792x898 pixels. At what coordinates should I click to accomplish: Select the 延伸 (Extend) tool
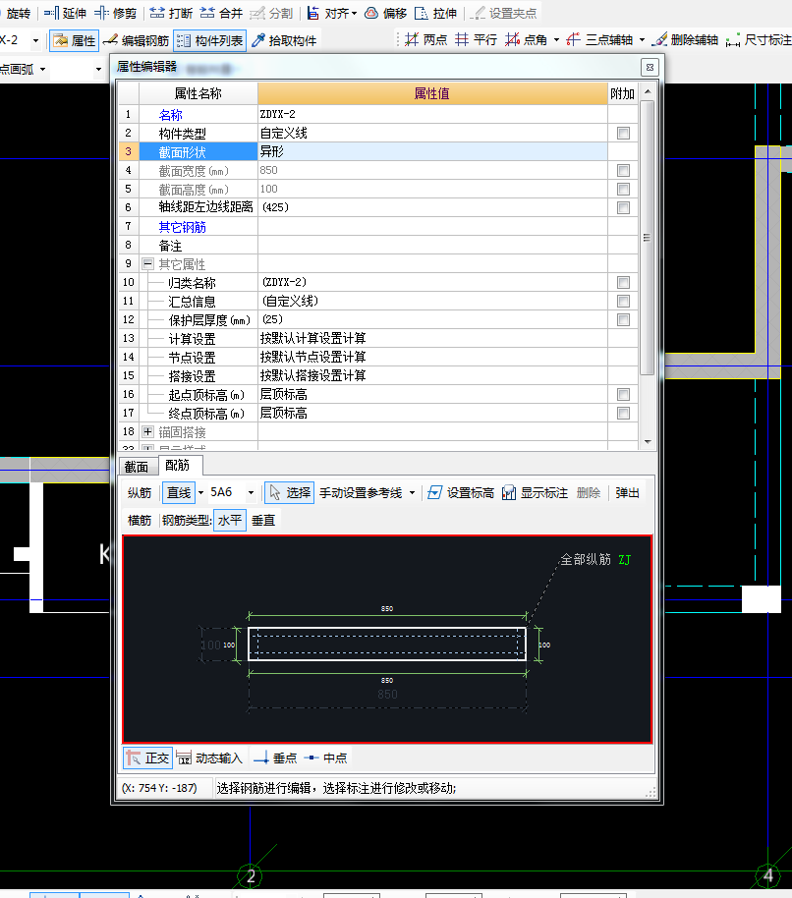point(65,13)
